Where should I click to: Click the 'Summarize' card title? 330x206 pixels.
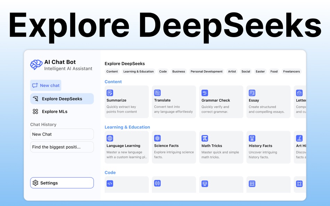coord(116,100)
